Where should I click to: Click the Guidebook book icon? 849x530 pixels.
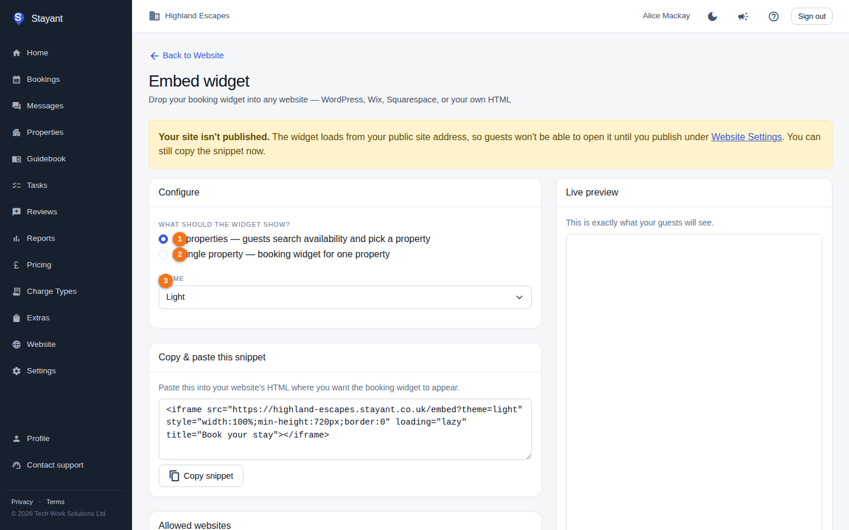tap(17, 159)
